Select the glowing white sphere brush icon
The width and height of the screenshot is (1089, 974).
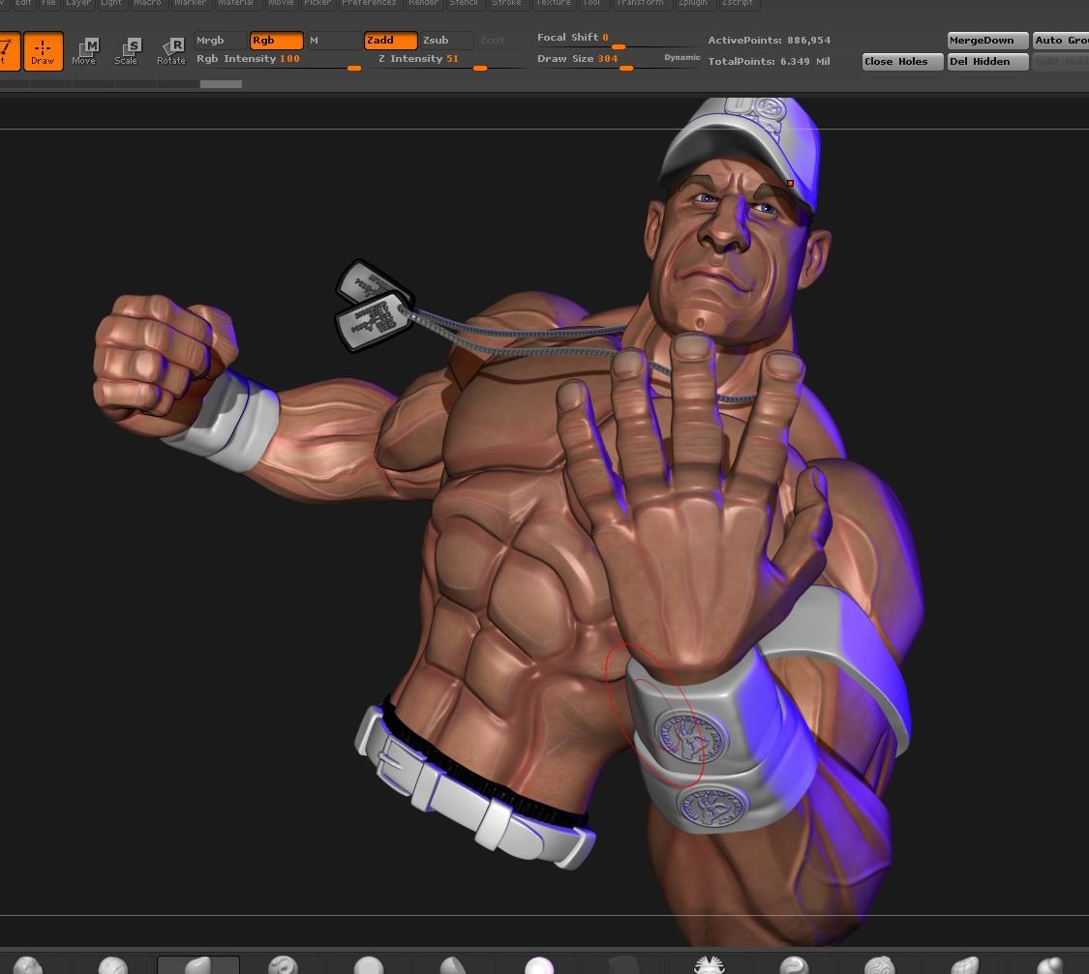pos(539,965)
